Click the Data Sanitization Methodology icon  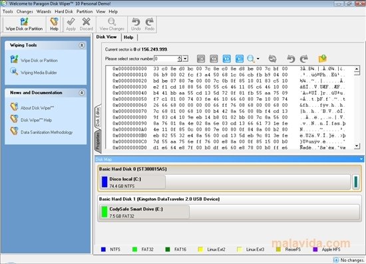coord(14,131)
